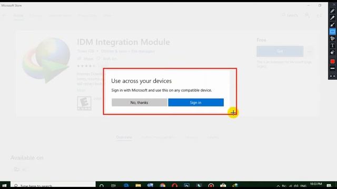Open Microsoft Store from taskbar
The image size is (337, 189).
pyautogui.click(x=223, y=185)
